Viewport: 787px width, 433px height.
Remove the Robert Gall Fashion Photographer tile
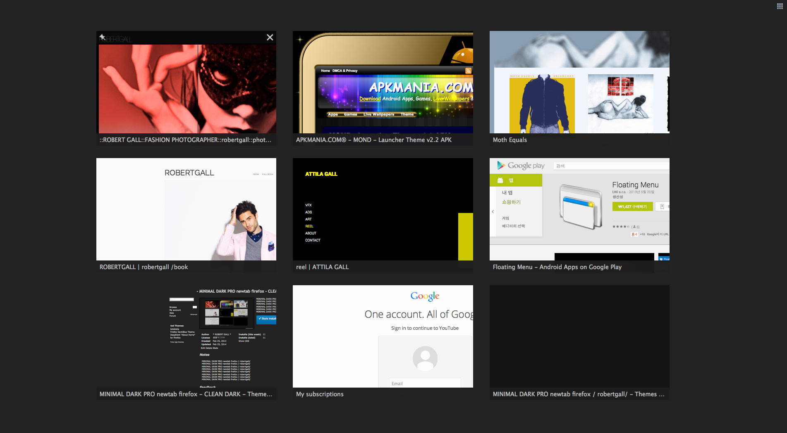(x=270, y=37)
